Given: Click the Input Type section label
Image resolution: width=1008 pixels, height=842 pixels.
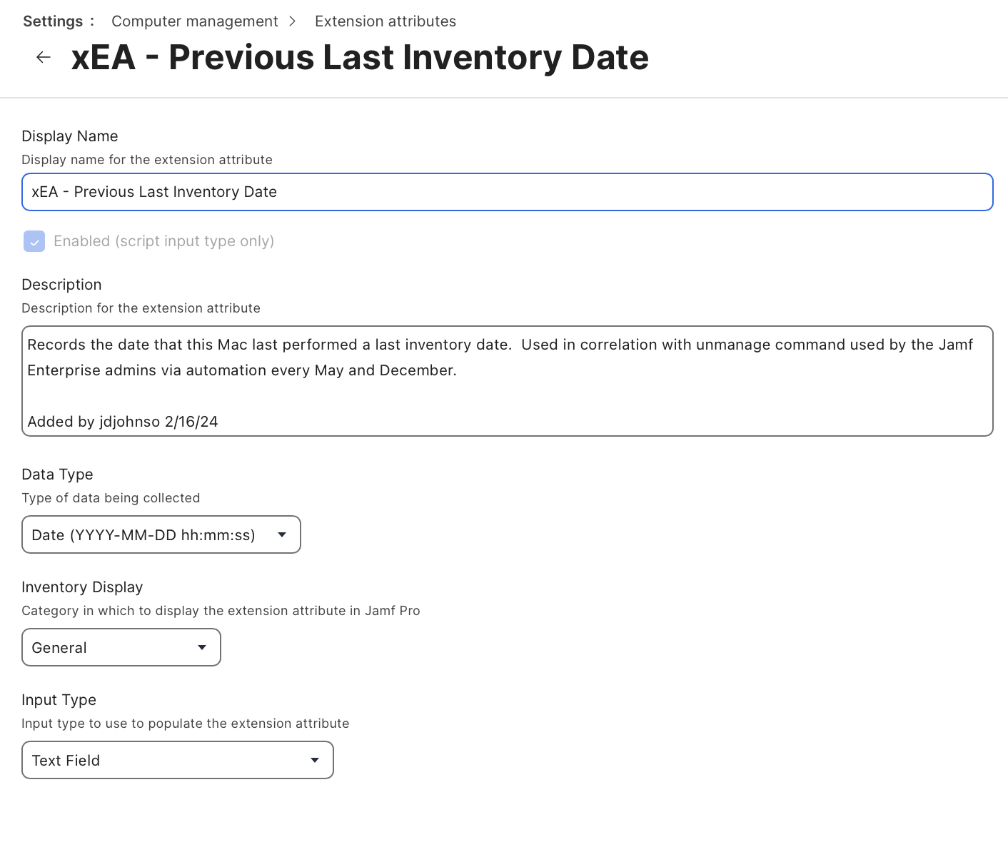Looking at the screenshot, I should (x=59, y=700).
